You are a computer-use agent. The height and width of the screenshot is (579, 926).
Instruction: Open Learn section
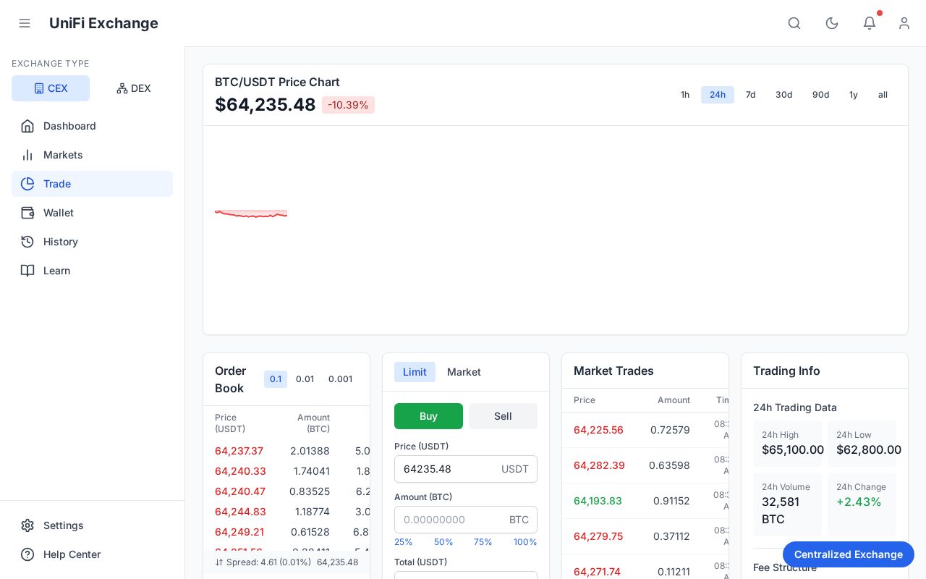(92, 271)
